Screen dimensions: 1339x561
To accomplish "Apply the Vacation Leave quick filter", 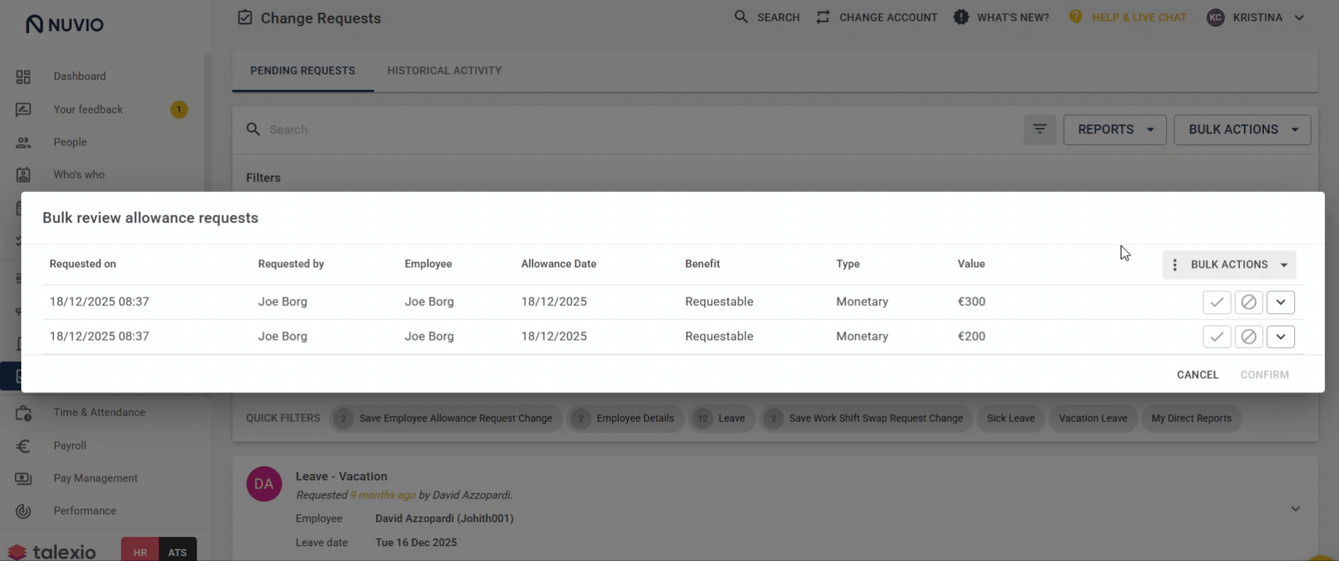I will [1093, 419].
